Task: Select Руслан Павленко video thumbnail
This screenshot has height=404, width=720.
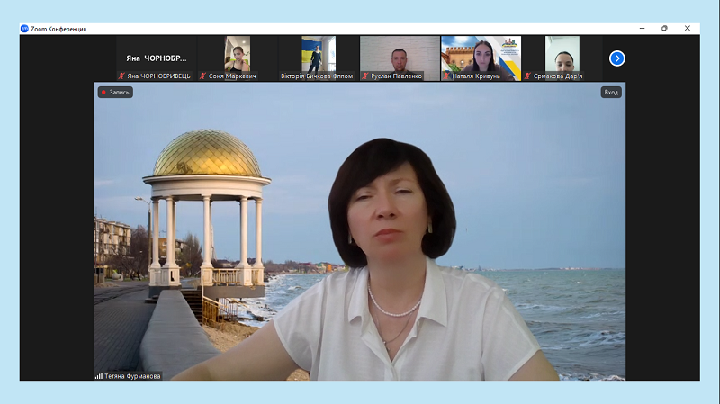Action: pos(400,54)
